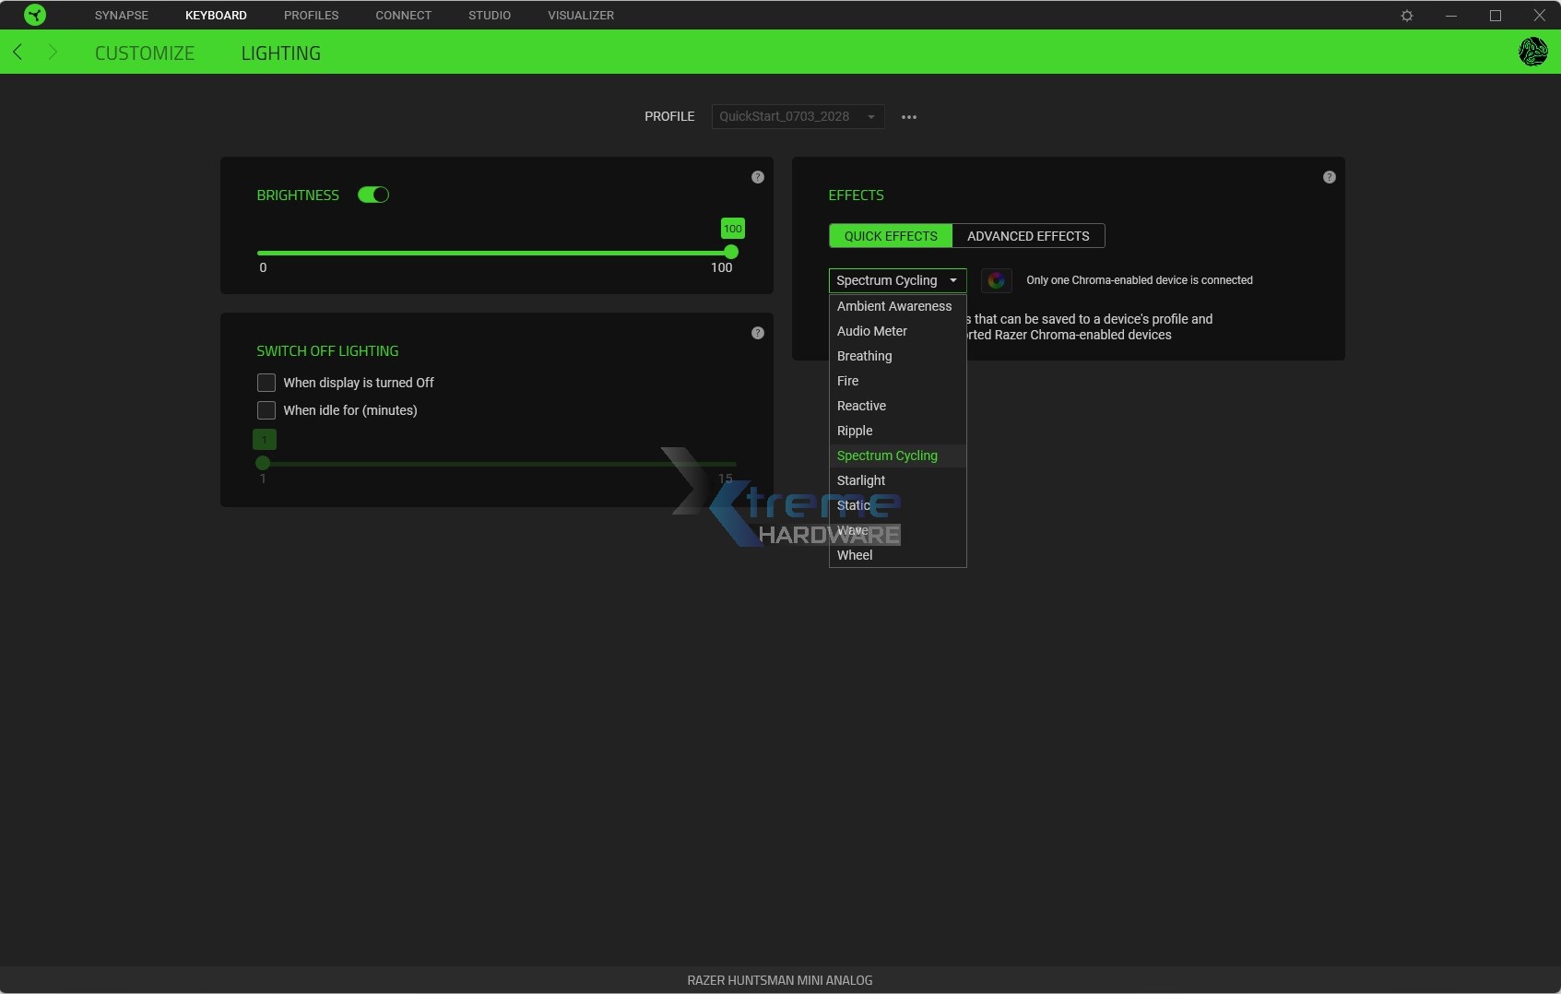Click the forward navigation arrow
The width and height of the screenshot is (1561, 994).
(53, 53)
